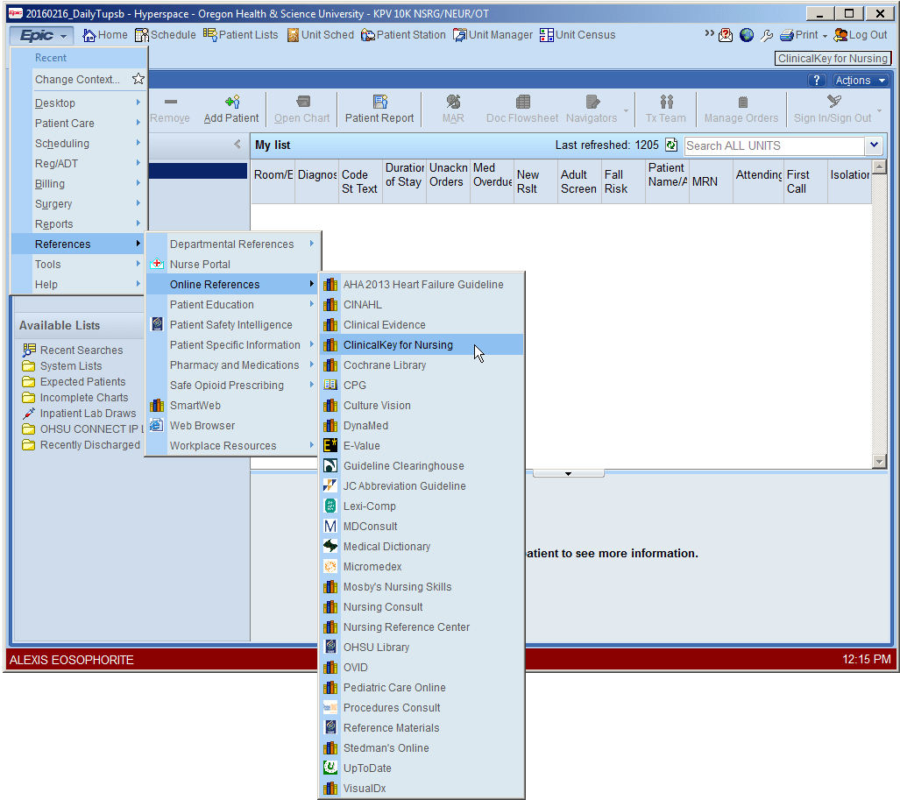Open MDConsult reference
Image resolution: width=900 pixels, height=800 pixels.
click(x=422, y=527)
